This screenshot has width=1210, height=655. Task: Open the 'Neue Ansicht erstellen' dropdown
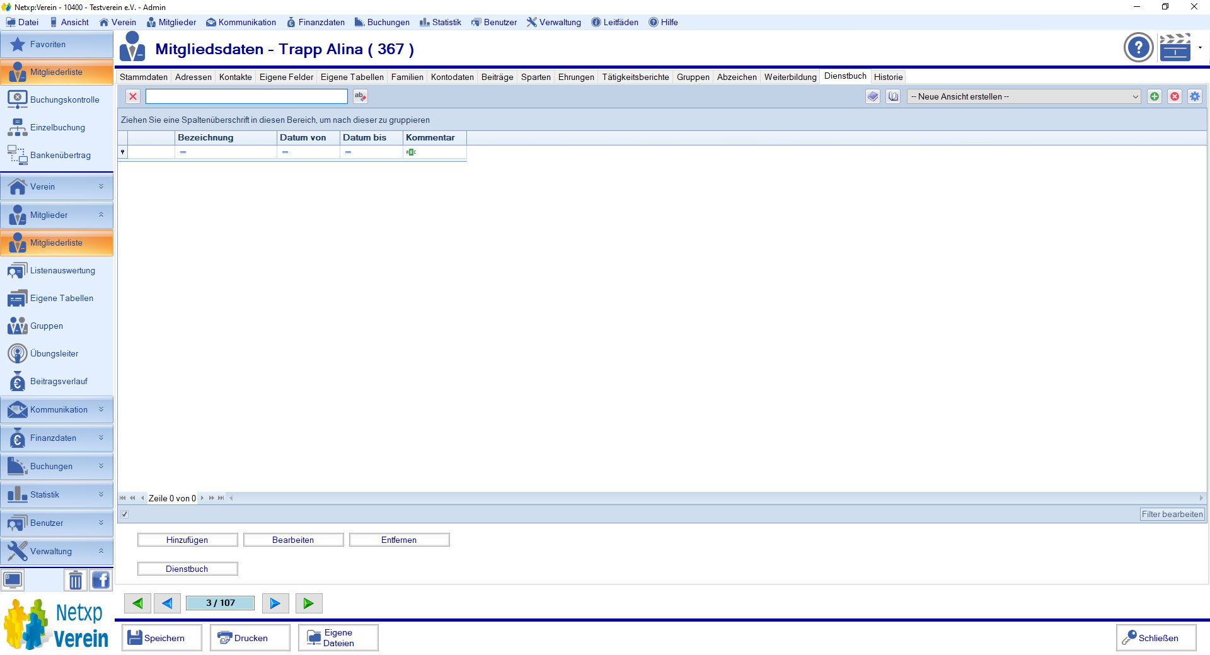[1024, 96]
